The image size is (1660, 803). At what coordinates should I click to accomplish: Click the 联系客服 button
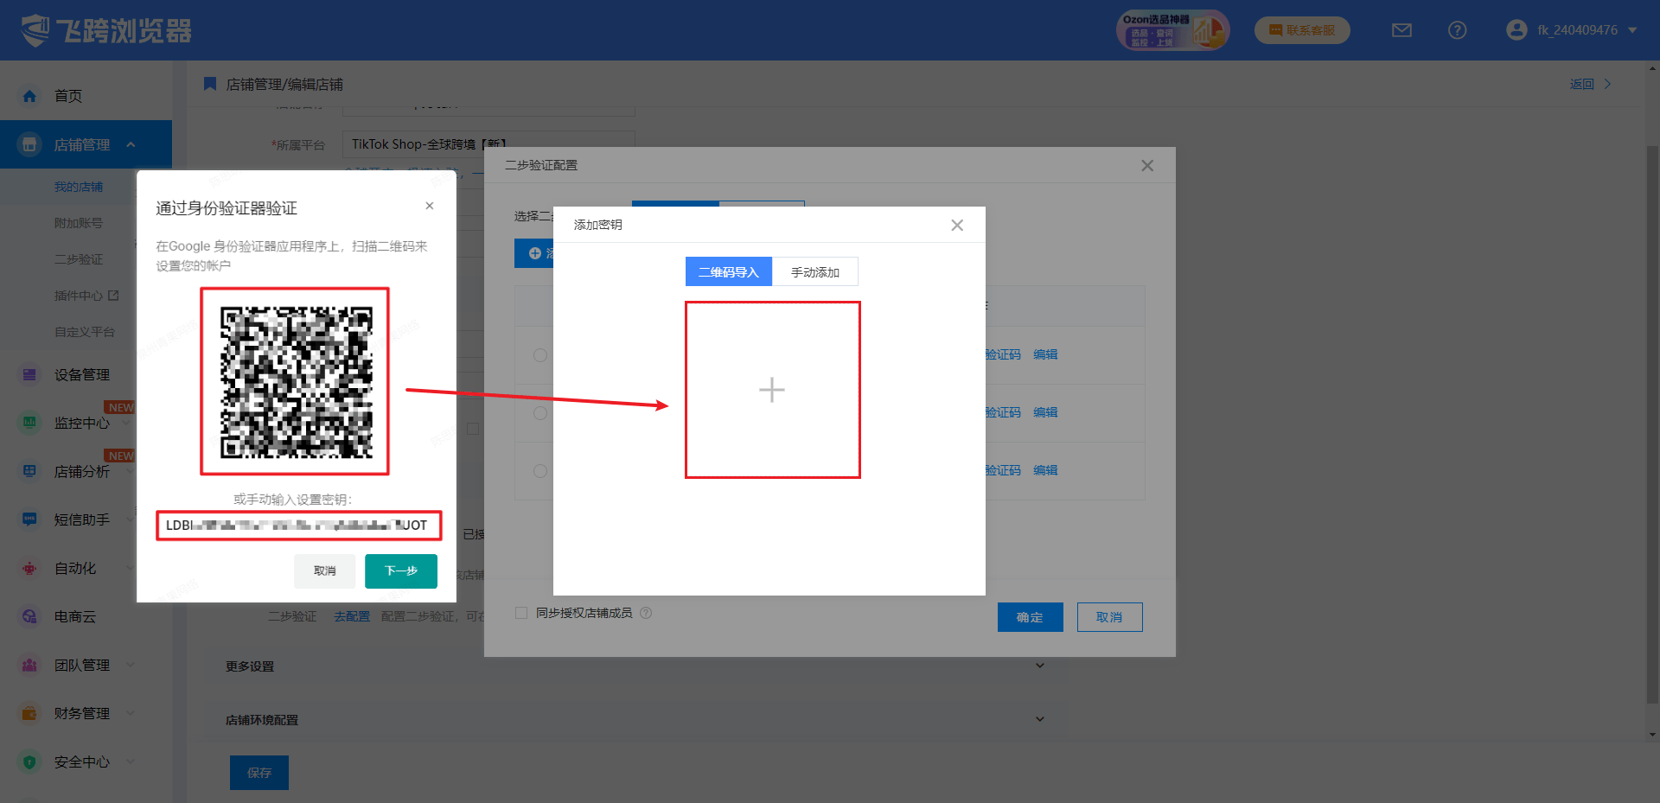point(1302,30)
